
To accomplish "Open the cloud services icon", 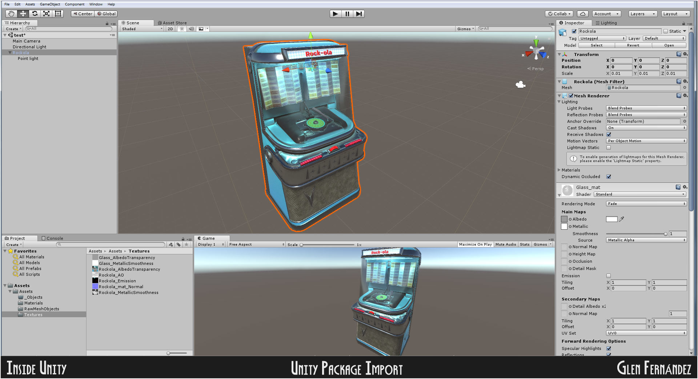I will click(583, 14).
